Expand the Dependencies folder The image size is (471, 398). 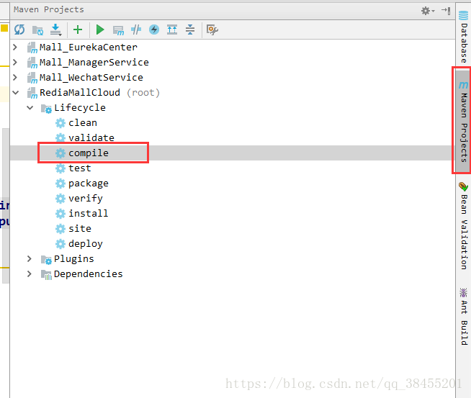coord(29,273)
